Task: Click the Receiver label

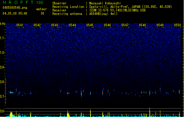Action: tap(59, 10)
